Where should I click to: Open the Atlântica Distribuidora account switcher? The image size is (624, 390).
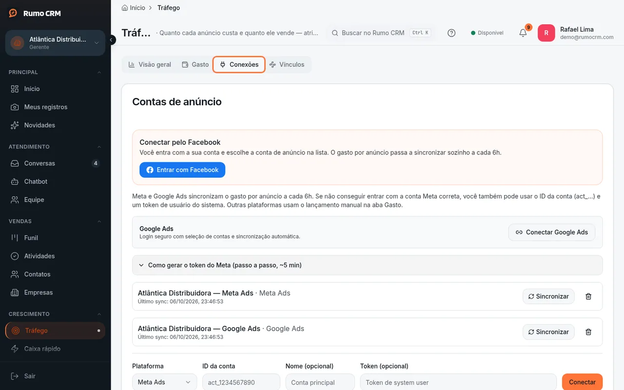55,43
